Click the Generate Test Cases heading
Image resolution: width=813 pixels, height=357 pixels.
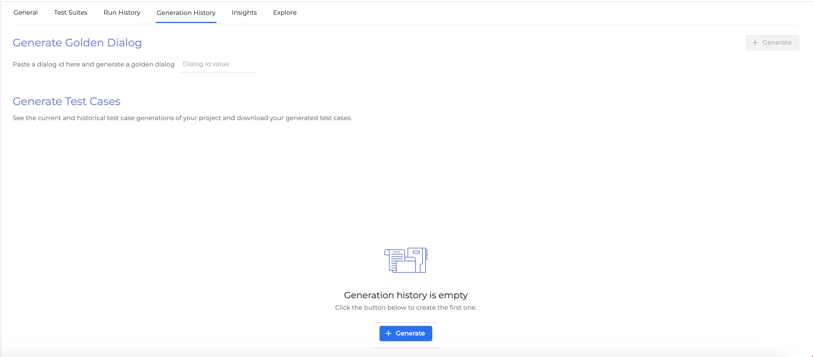pyautogui.click(x=66, y=101)
